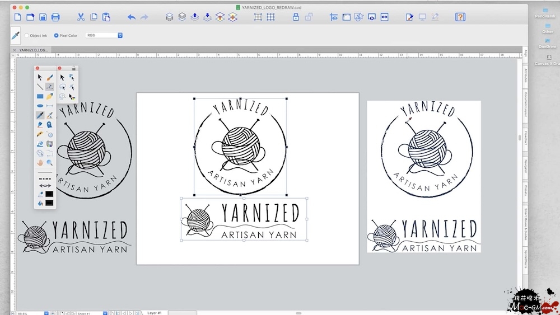Select the Object Ink radio button
The width and height of the screenshot is (560, 315).
pyautogui.click(x=27, y=35)
